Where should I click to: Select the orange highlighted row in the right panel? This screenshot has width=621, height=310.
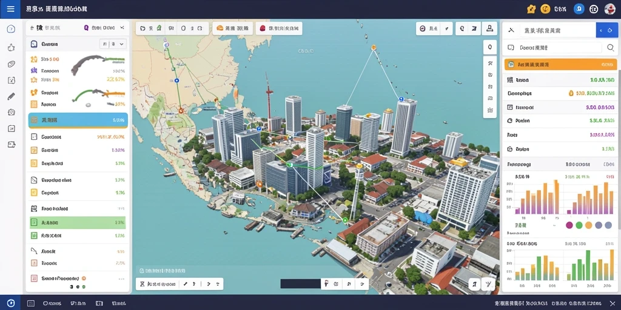560,64
